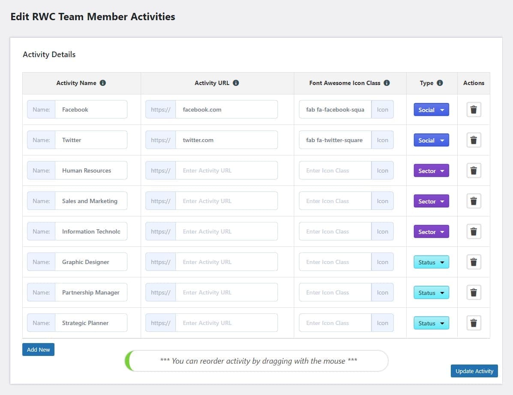
Task: Click Icon button in Twitter row
Action: click(x=382, y=140)
